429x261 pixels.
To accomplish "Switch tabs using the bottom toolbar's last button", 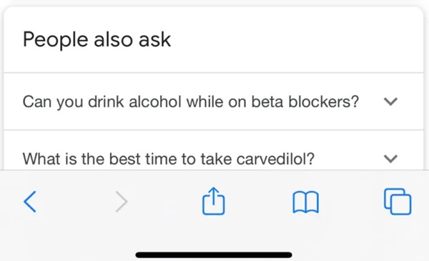I will 398,202.
